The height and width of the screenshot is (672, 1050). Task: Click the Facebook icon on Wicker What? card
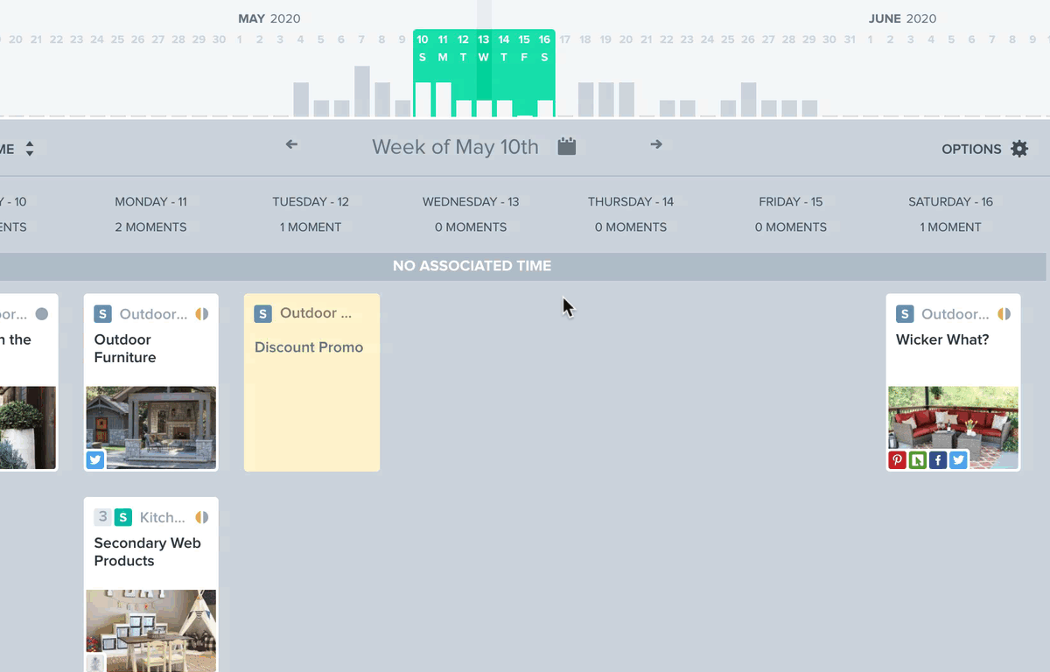[938, 459]
